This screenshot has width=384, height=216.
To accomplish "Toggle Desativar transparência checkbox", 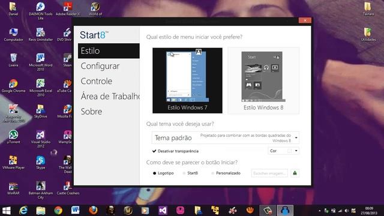I will (154, 151).
